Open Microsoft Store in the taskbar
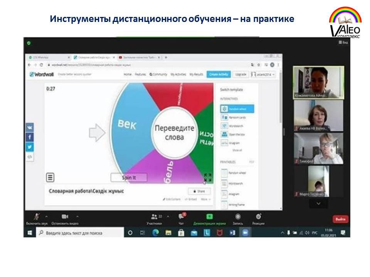 click(x=181, y=233)
